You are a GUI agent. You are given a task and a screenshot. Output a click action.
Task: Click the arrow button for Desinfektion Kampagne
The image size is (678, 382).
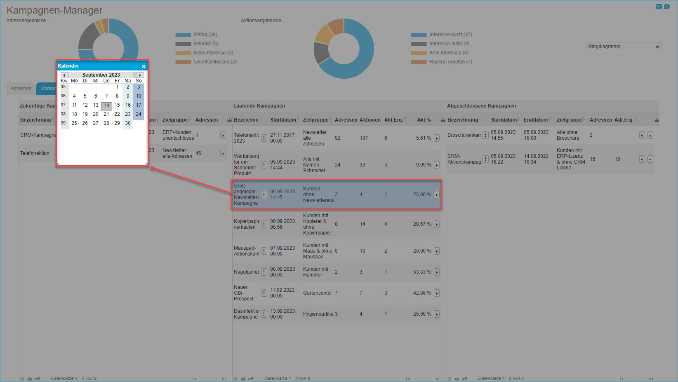click(437, 314)
